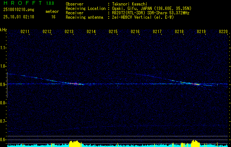The width and height of the screenshot is (231, 147).
Task: Click the 1.0 frequency axis label
Action: click(3, 66)
